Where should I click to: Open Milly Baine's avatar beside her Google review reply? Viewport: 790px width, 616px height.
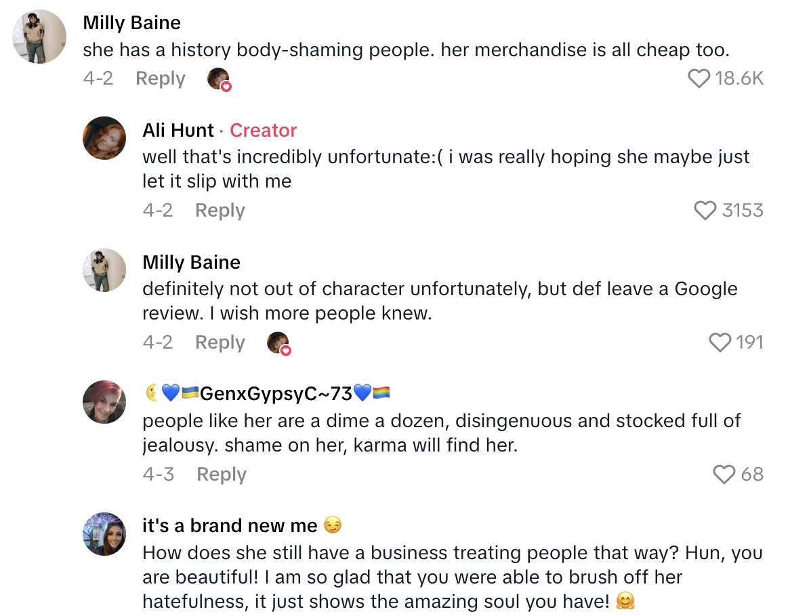pyautogui.click(x=104, y=270)
